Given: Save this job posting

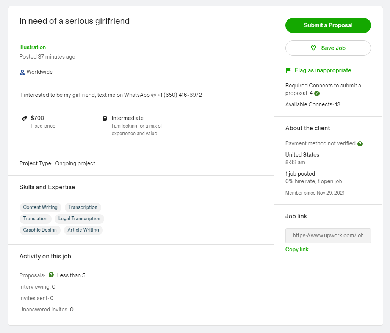Looking at the screenshot, I should 328,48.
